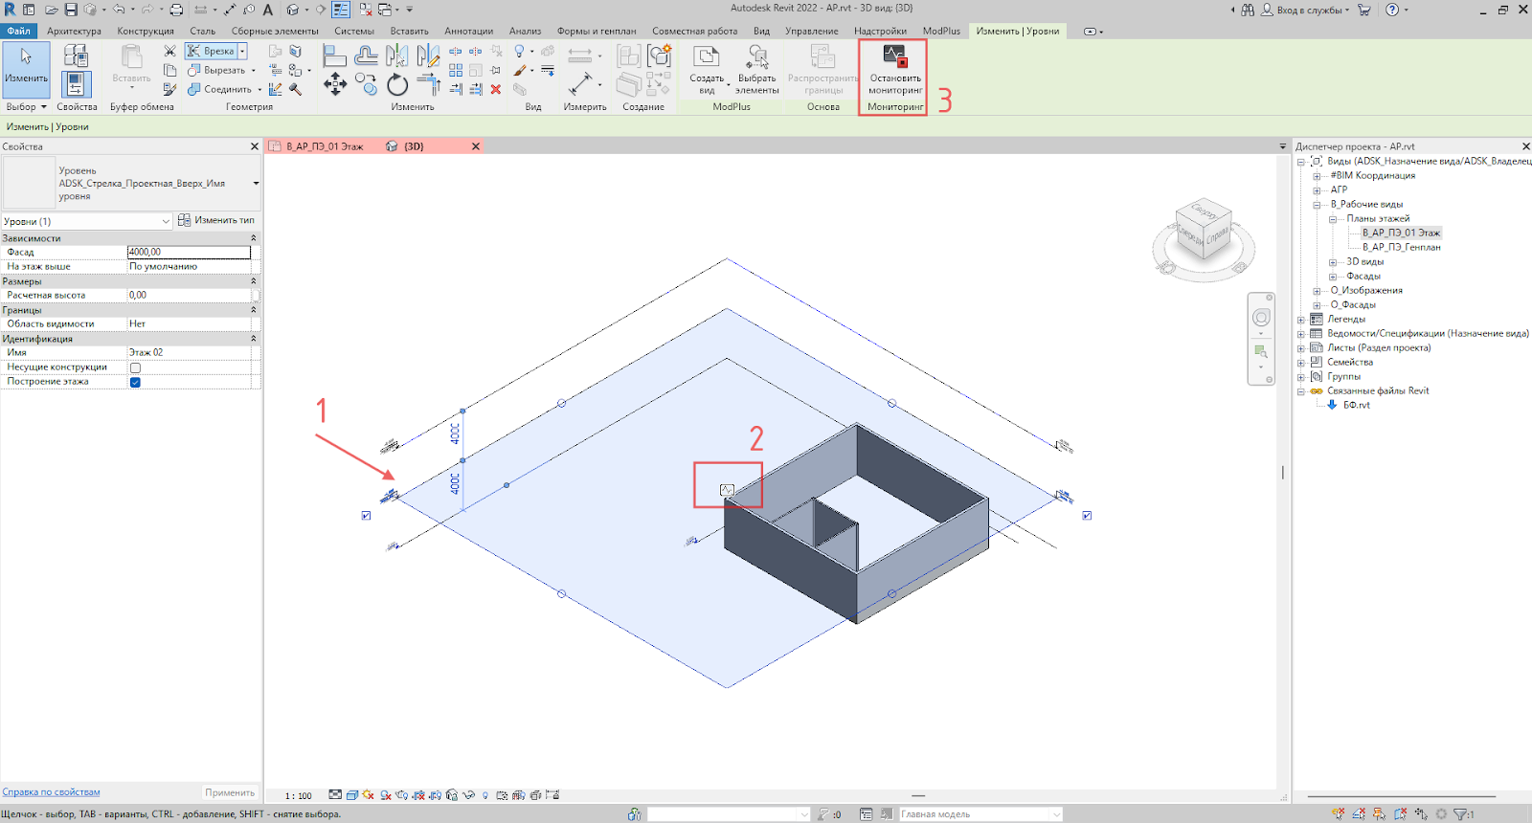The height and width of the screenshot is (823, 1532).
Task: Click the project browser horizontal scrollbar
Action: [1401, 796]
